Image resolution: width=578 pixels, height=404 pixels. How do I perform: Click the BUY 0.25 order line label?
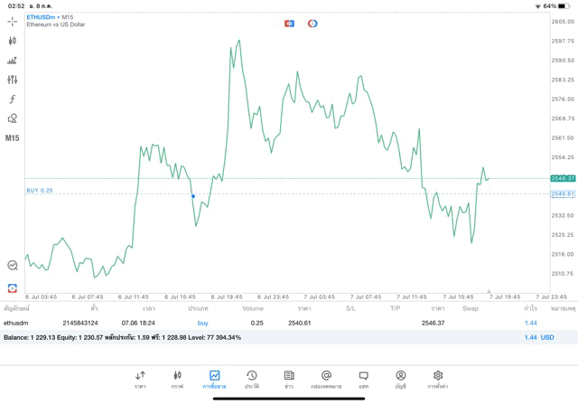[x=40, y=191]
